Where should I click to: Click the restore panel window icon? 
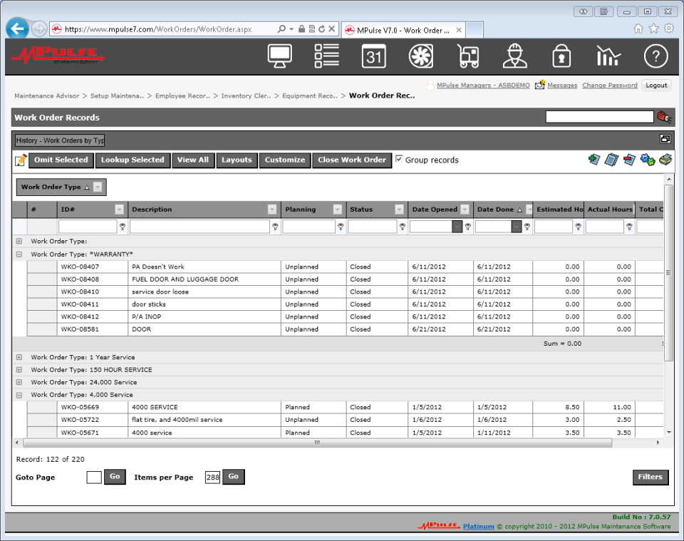pyautogui.click(x=665, y=139)
